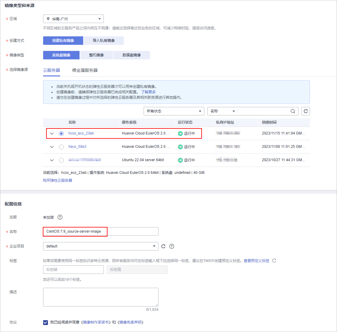This screenshot has height=332, width=337.
Task: Expand the Ubuntu 22.04 server row
Action: click(x=52, y=160)
